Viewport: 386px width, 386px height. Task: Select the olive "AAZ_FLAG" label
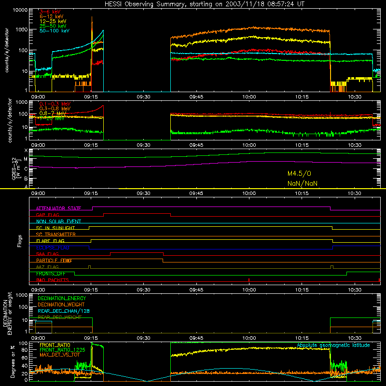pyautogui.click(x=47, y=267)
